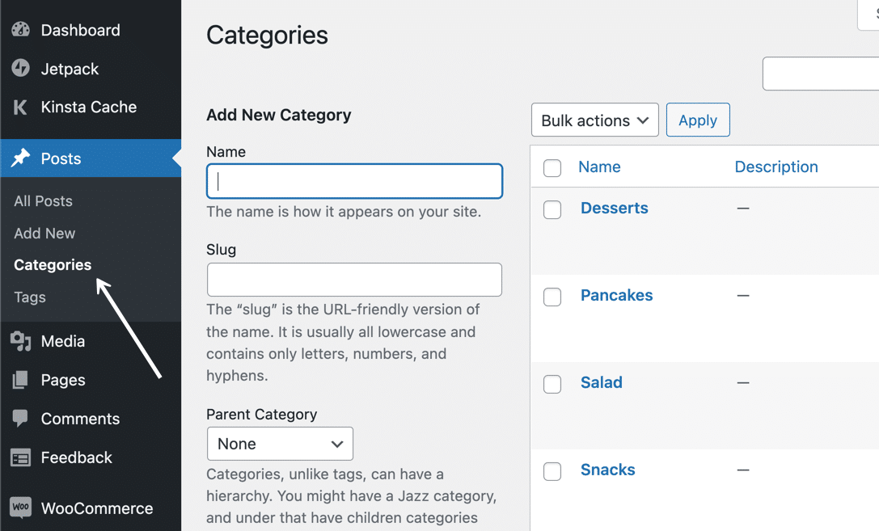The height and width of the screenshot is (531, 879).
Task: Open the Dashboard icon in the sidebar
Action: click(x=19, y=30)
